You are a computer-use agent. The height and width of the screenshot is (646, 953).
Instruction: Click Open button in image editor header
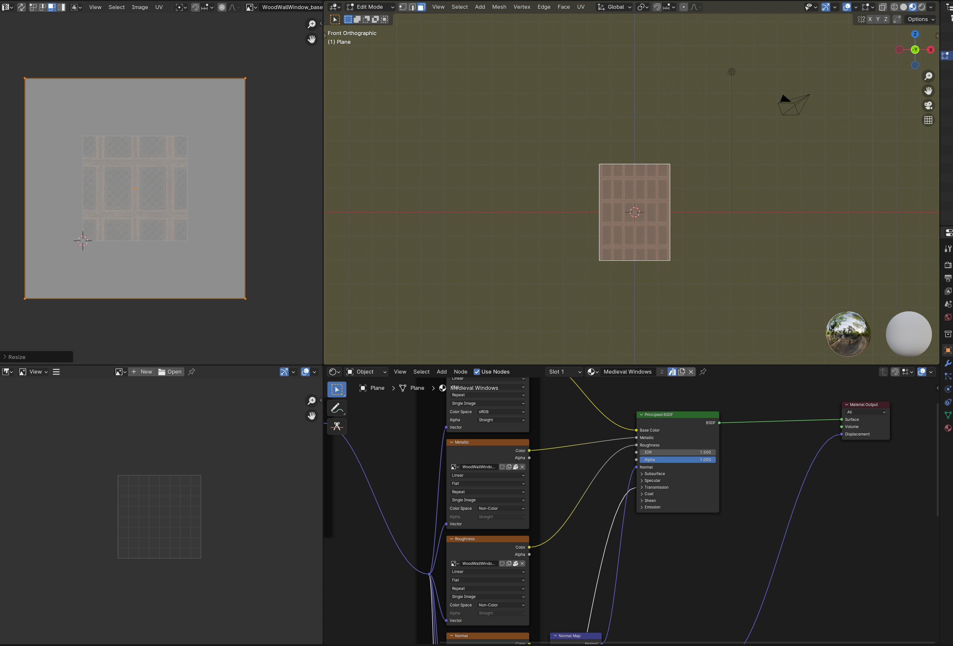tap(170, 372)
